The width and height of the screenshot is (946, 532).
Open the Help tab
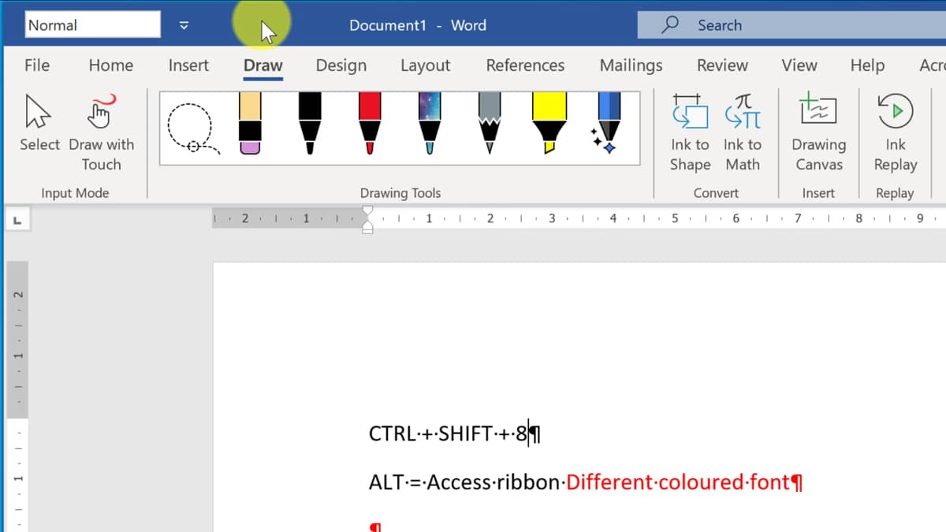tap(867, 65)
